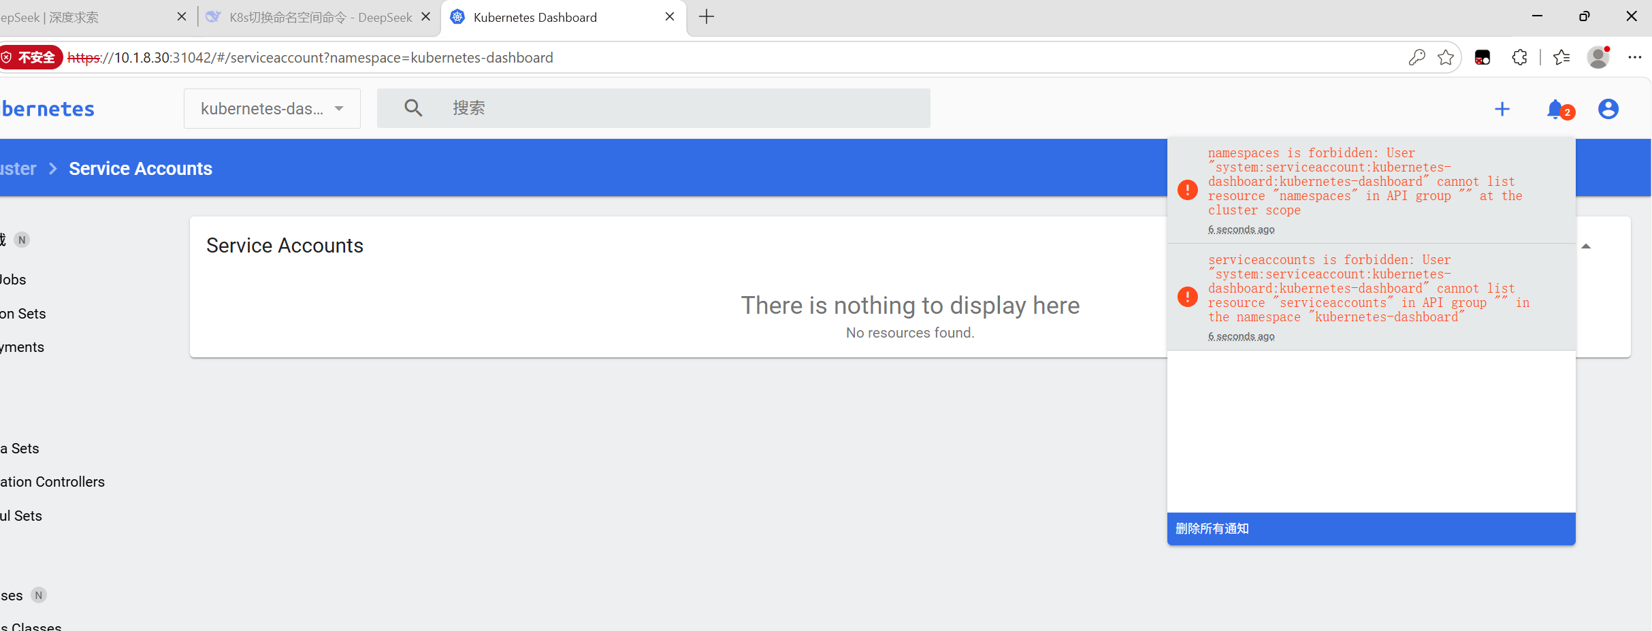Click the Kubernetes logo text
The image size is (1652, 631).
click(x=48, y=109)
